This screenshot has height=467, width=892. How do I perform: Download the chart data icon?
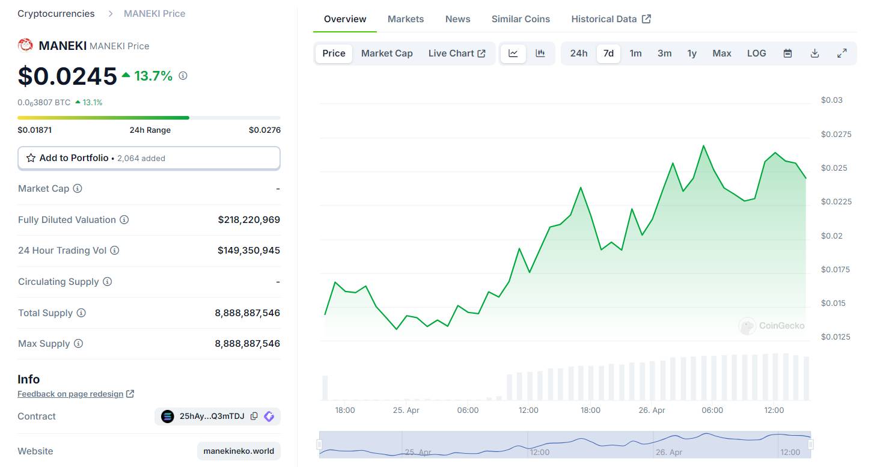pyautogui.click(x=815, y=53)
